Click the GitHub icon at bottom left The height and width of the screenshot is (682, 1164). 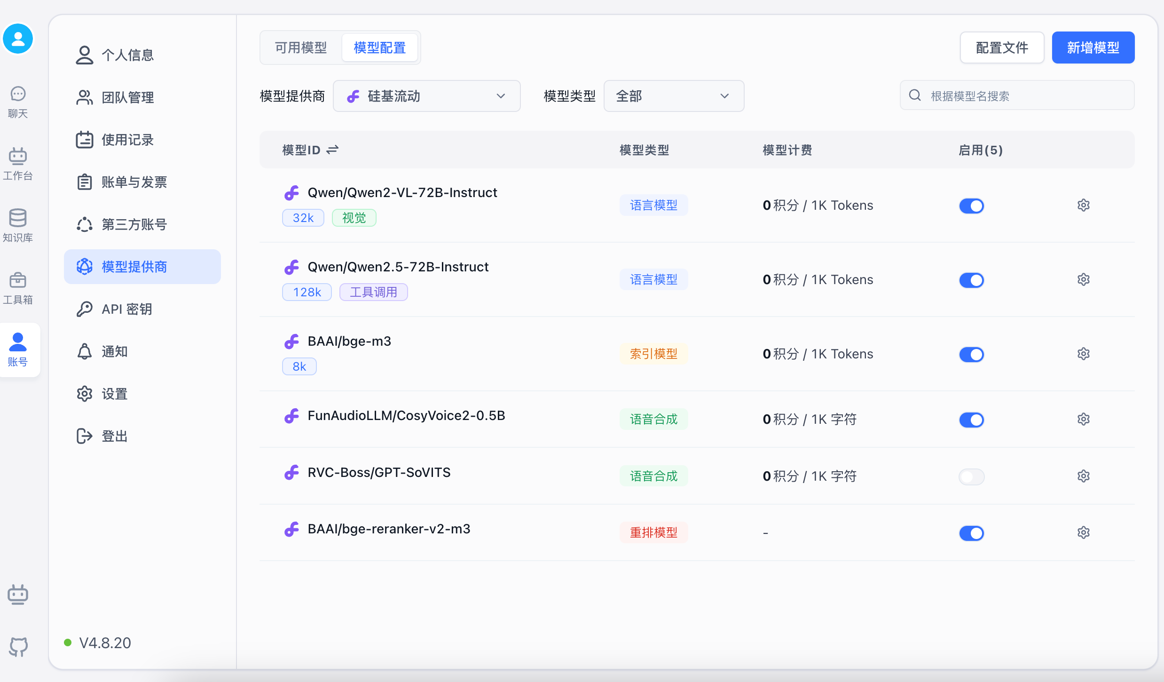[x=18, y=647]
